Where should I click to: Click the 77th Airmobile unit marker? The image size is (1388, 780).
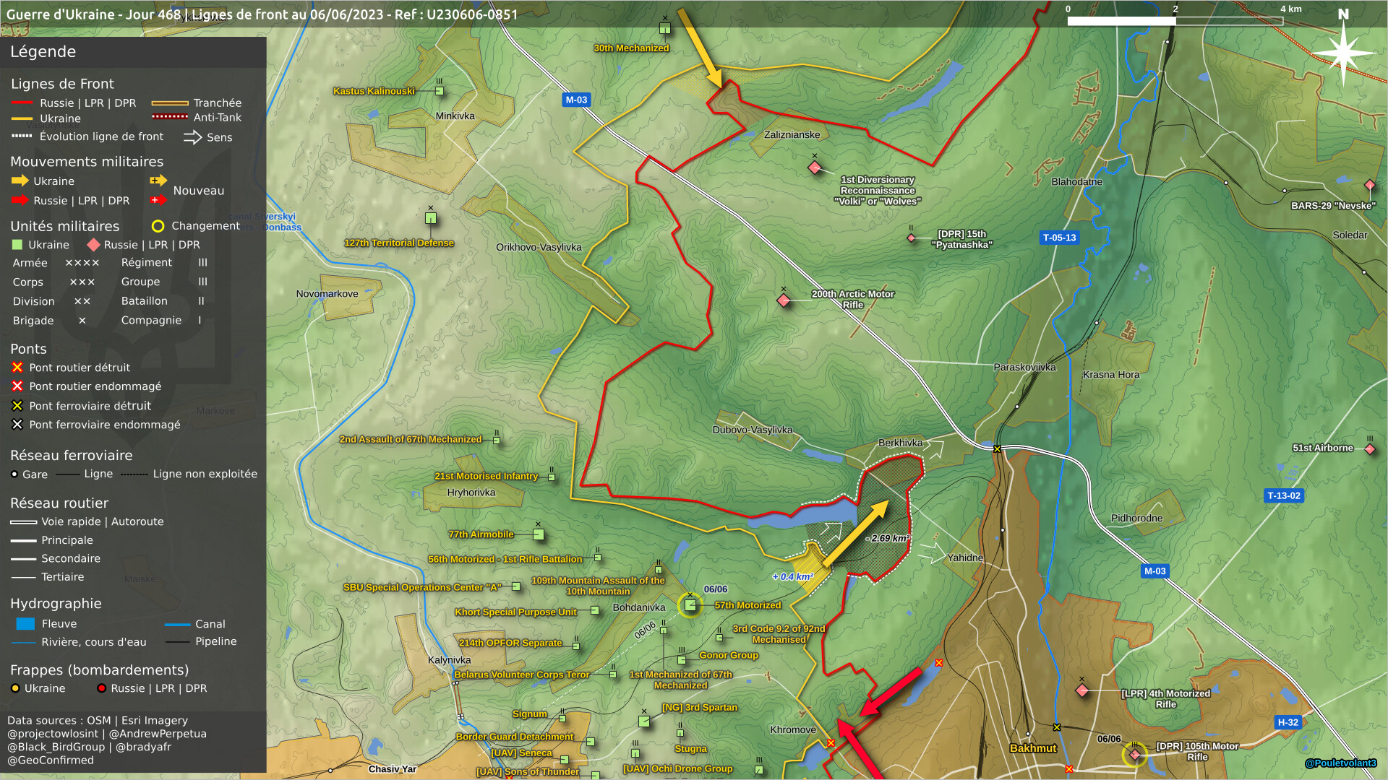coord(539,534)
